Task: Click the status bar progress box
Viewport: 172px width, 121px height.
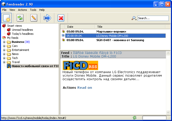Action: 154,118
